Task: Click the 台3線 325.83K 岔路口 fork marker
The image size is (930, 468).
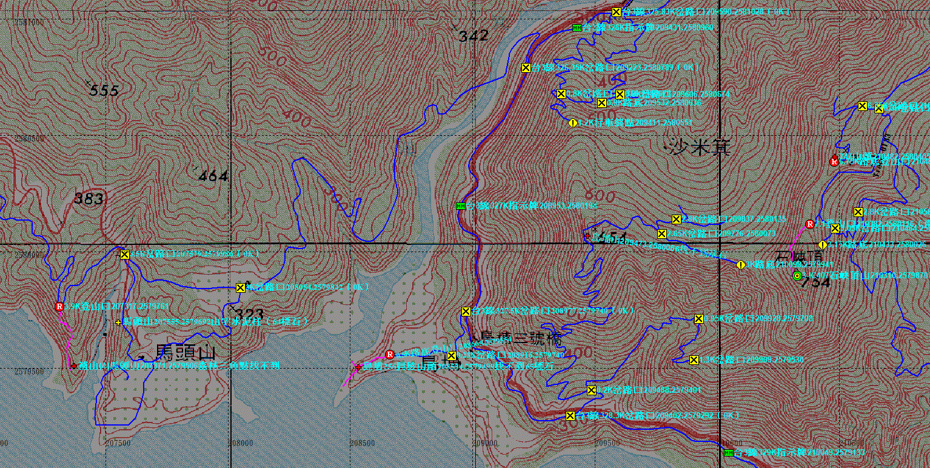Action: [x=616, y=12]
